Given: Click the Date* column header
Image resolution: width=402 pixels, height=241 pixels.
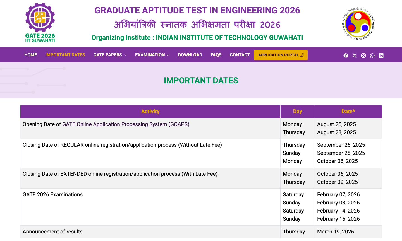Looking at the screenshot, I should [348, 112].
